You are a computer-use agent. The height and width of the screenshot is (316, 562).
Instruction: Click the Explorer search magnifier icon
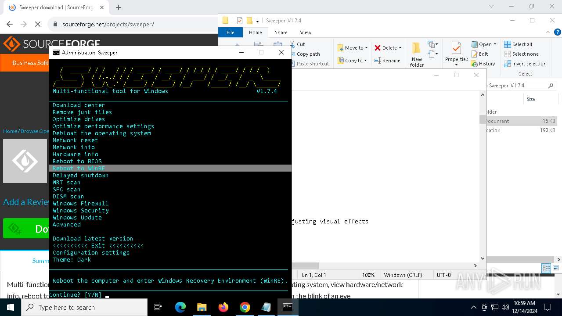(x=551, y=86)
